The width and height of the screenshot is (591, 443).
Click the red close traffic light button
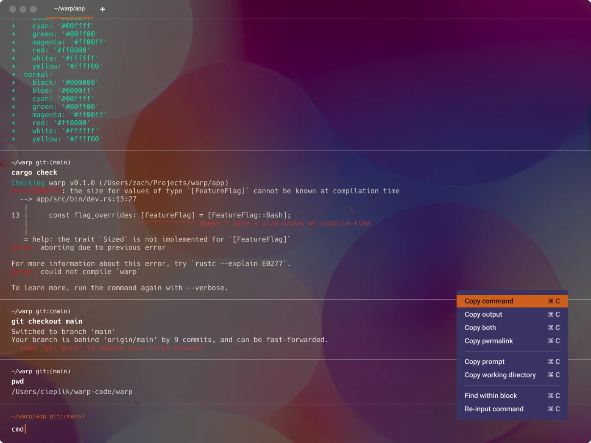click(12, 8)
